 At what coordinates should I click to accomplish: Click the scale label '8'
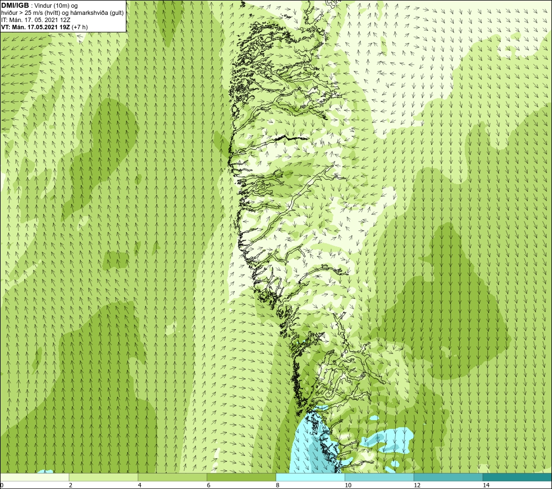(x=278, y=485)
